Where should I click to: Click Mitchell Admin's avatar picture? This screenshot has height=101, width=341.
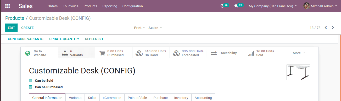click(x=307, y=6)
